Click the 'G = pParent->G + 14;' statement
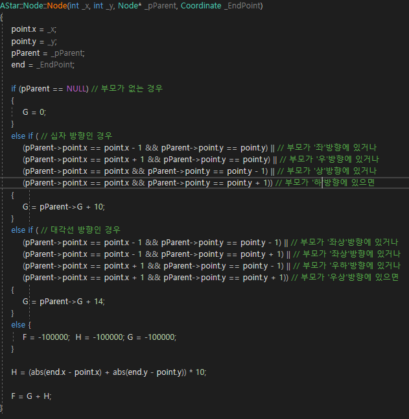 (64, 302)
